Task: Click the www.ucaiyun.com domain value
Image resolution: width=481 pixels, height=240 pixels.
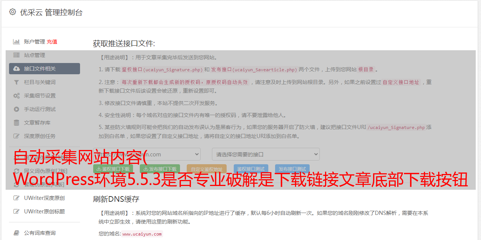Action: [x=142, y=234]
